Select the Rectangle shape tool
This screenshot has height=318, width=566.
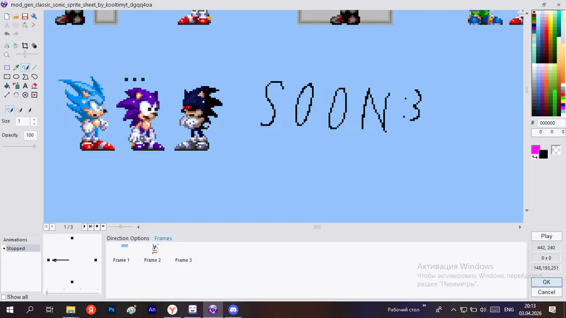tap(7, 77)
